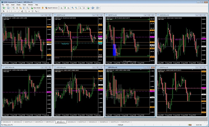Open the Data Window panel icon

tap(17, 8)
